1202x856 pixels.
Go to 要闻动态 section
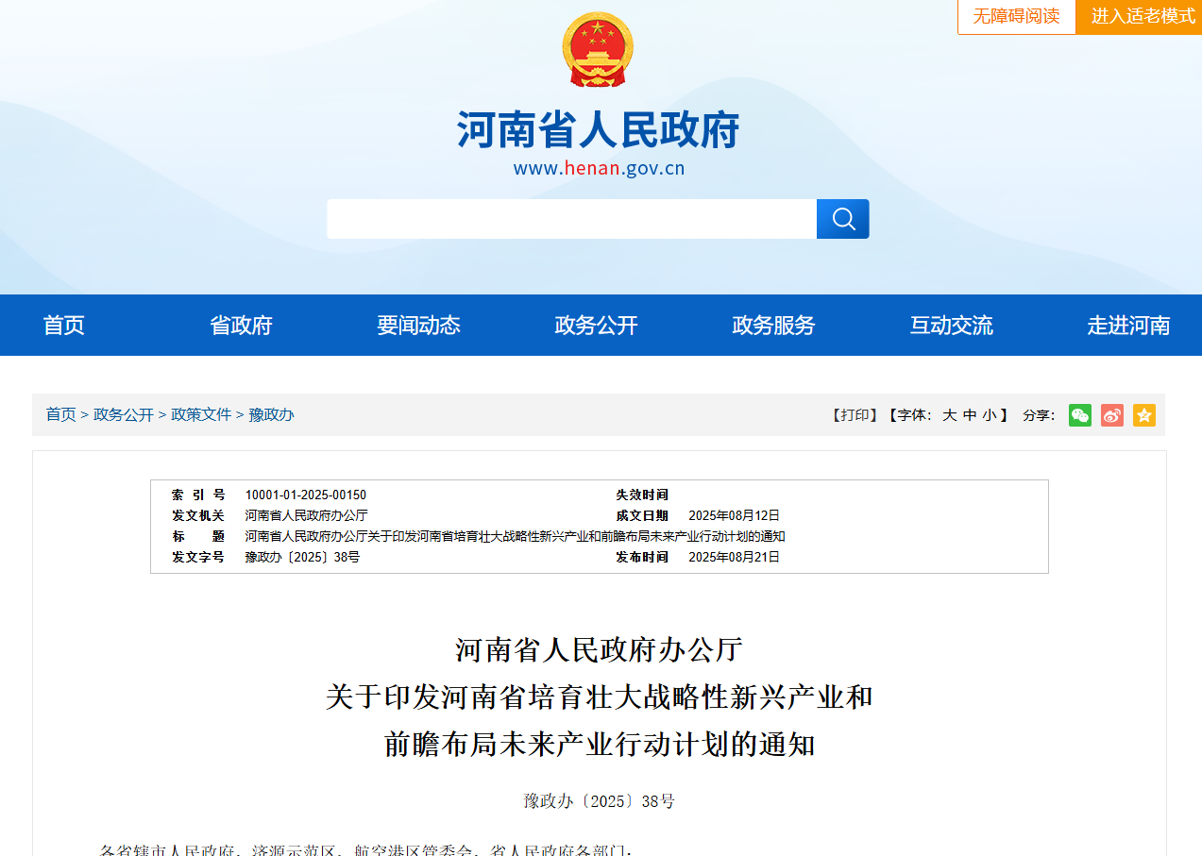coord(418,326)
